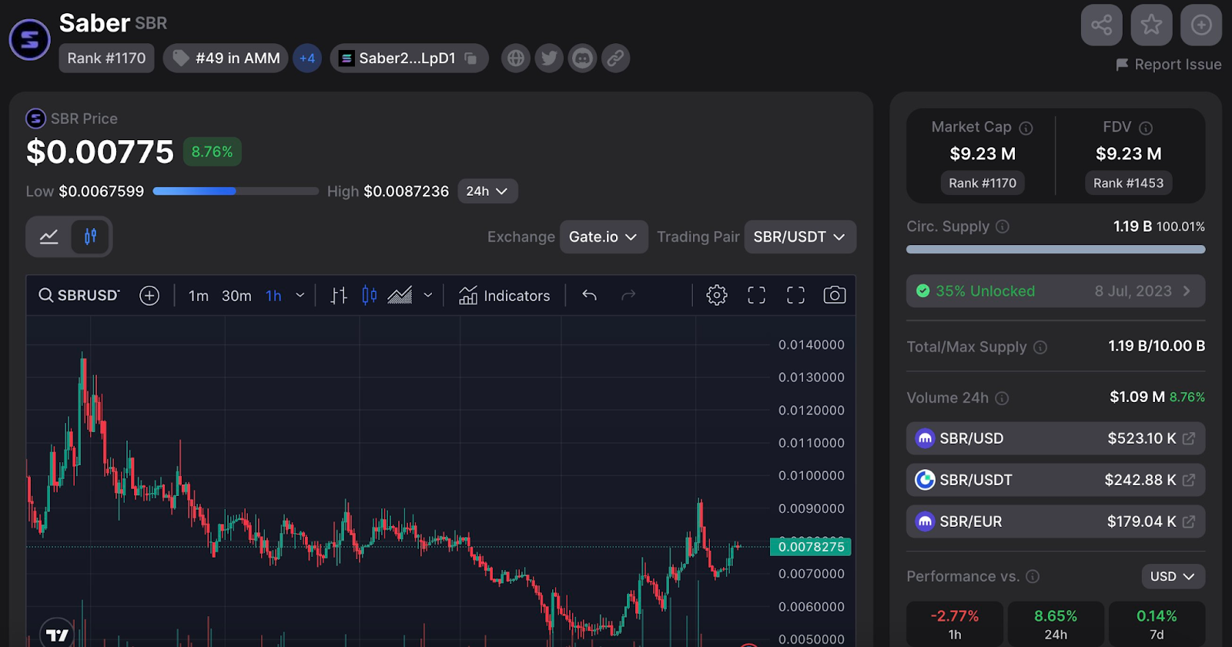The height and width of the screenshot is (647, 1232).
Task: Click the $0.00775 price value
Action: click(x=100, y=152)
